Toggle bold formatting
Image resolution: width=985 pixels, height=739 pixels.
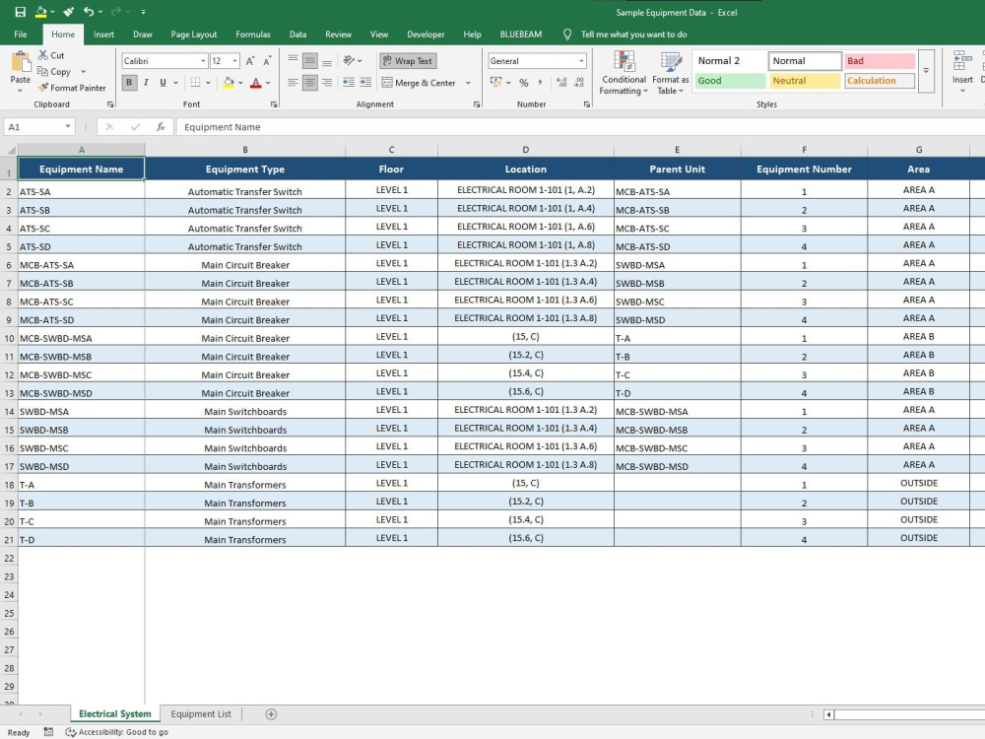coord(128,83)
